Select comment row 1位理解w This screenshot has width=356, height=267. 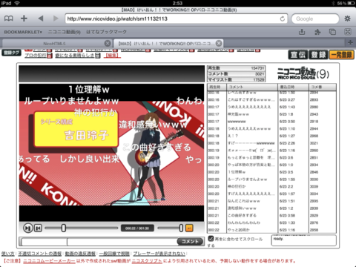click(x=271, y=172)
